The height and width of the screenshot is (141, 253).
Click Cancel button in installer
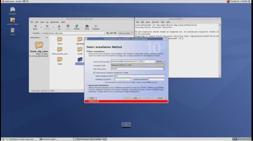pyautogui.click(x=160, y=98)
